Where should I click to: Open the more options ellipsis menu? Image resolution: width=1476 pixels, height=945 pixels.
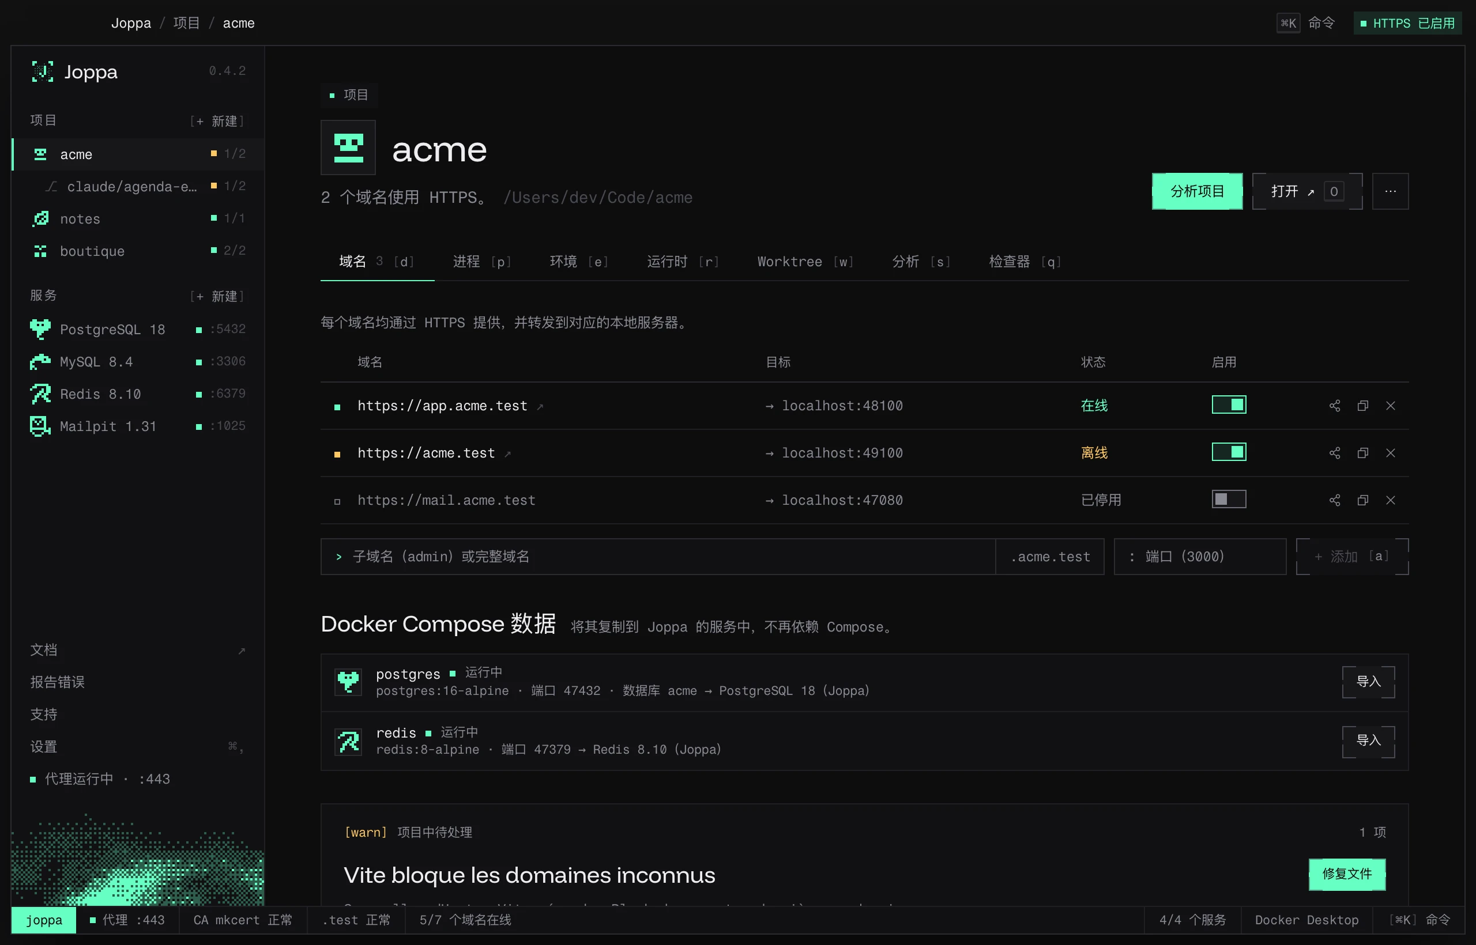coord(1390,191)
